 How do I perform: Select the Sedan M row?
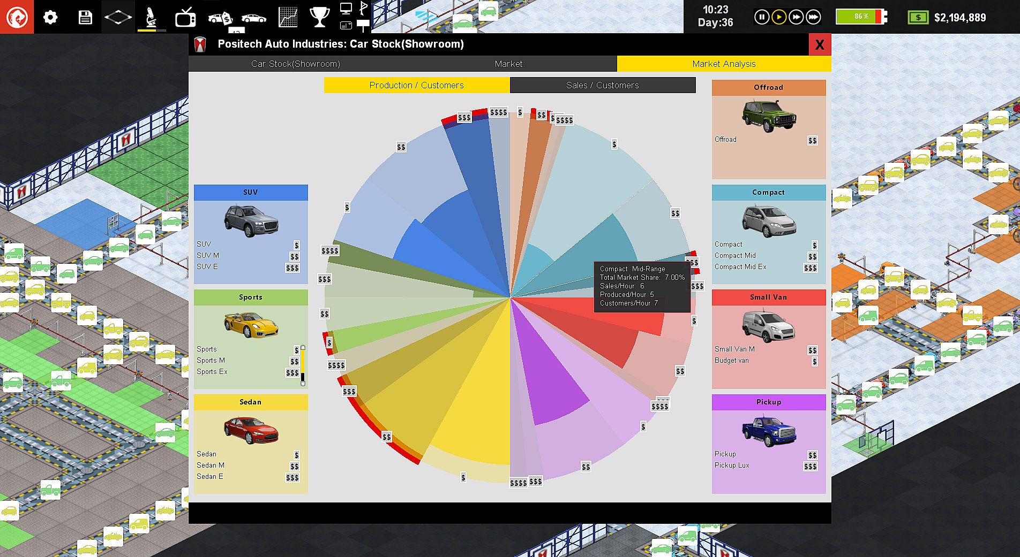coord(248,466)
